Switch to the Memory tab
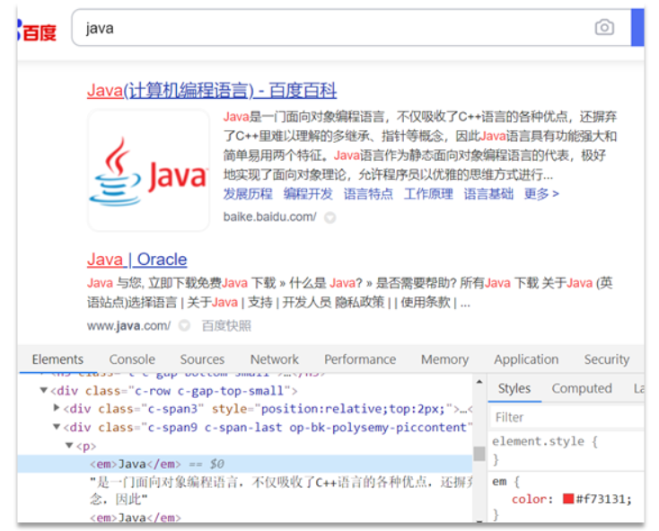This screenshot has height=531, width=659. click(x=444, y=359)
